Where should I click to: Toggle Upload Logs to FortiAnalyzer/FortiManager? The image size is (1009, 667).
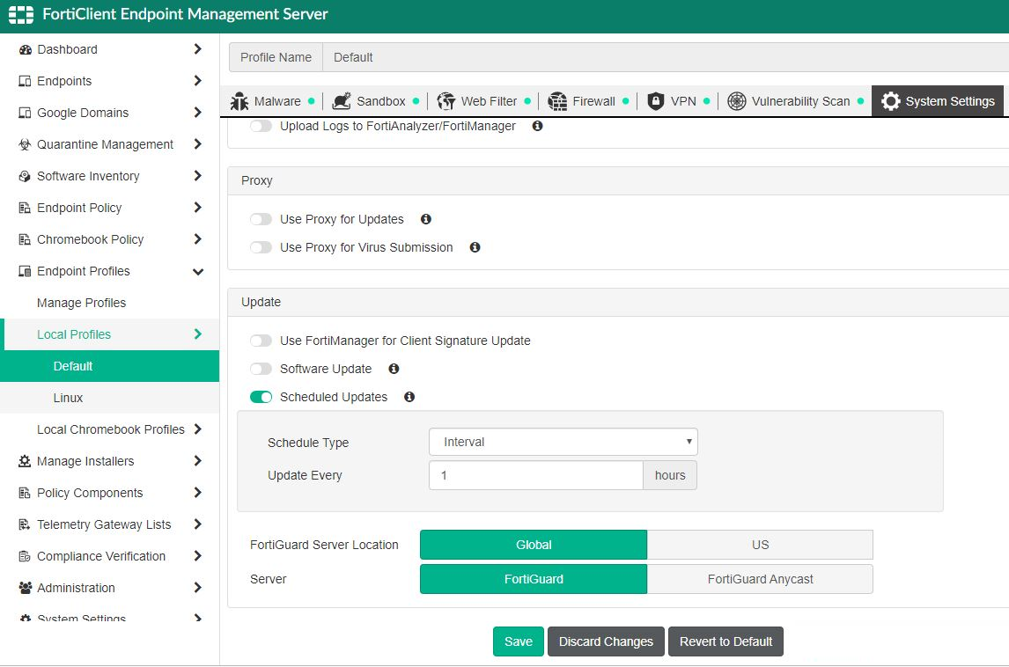(x=261, y=126)
